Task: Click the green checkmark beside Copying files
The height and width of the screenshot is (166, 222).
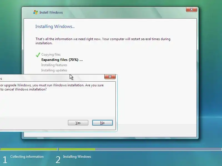Action: (38, 55)
